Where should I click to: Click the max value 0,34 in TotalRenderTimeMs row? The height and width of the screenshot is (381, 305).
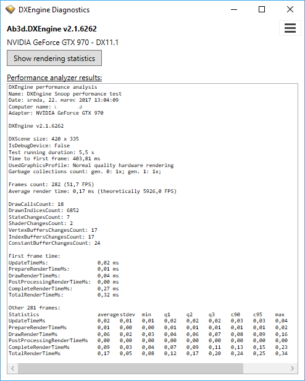(281, 353)
